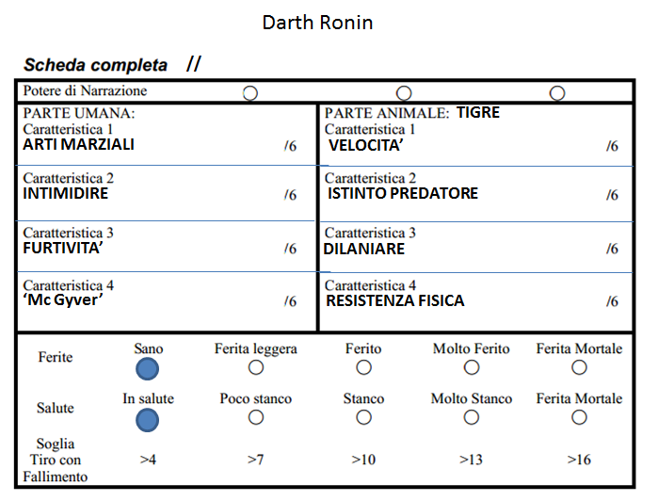Select the last Potere di Narrazione circle
The width and height of the screenshot is (658, 501).
point(557,92)
